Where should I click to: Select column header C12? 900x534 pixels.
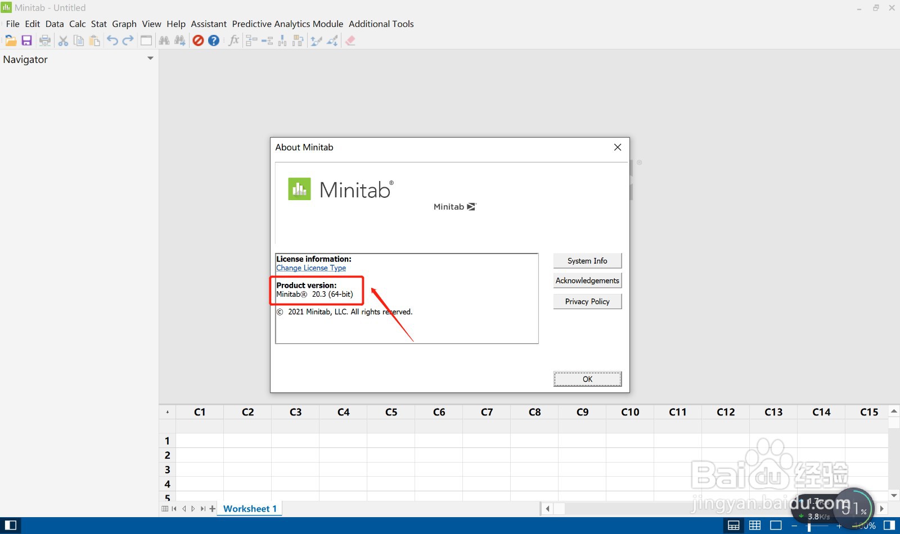click(x=726, y=412)
